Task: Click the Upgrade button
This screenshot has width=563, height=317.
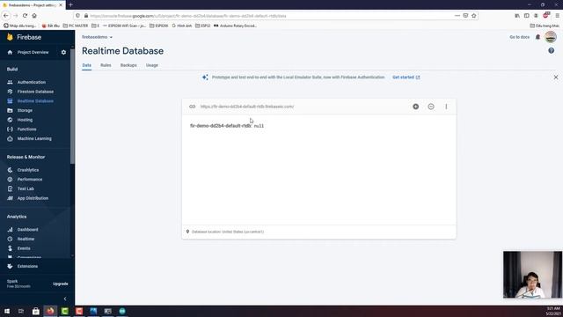Action: click(61, 284)
